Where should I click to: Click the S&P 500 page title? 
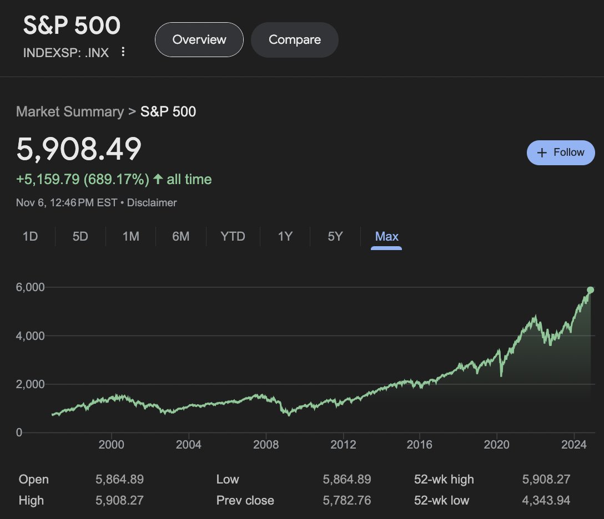point(72,26)
